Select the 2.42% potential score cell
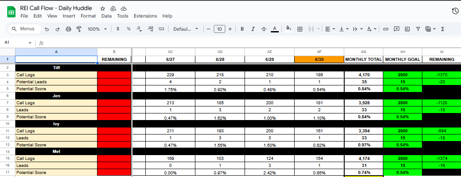This screenshot has height=177, width=461. (269, 173)
